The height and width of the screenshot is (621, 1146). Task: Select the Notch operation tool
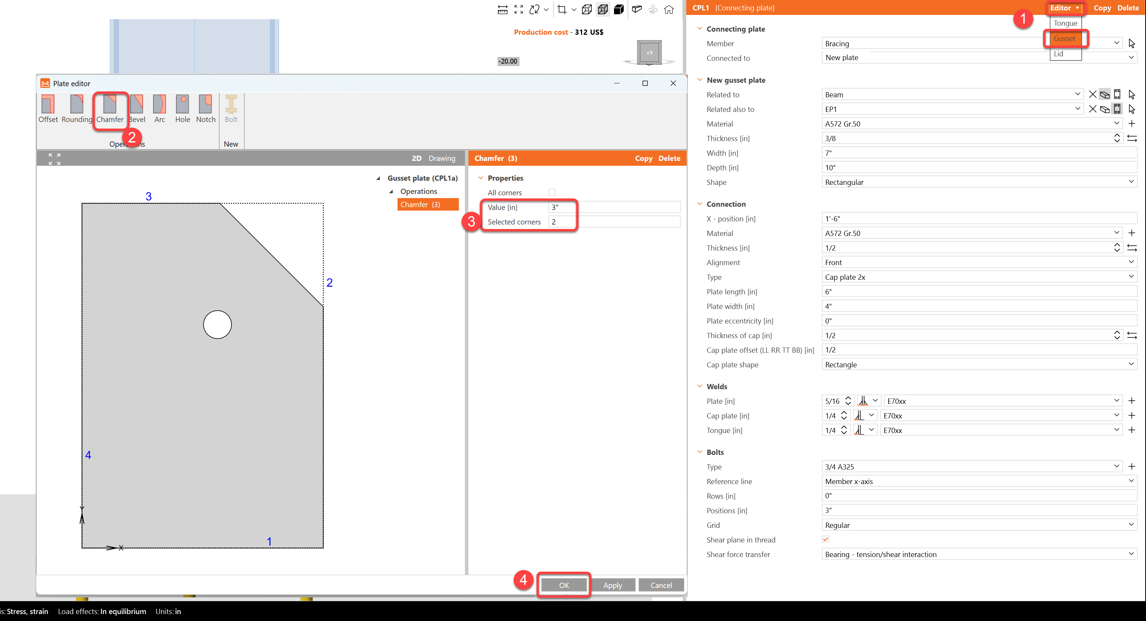[x=205, y=109]
